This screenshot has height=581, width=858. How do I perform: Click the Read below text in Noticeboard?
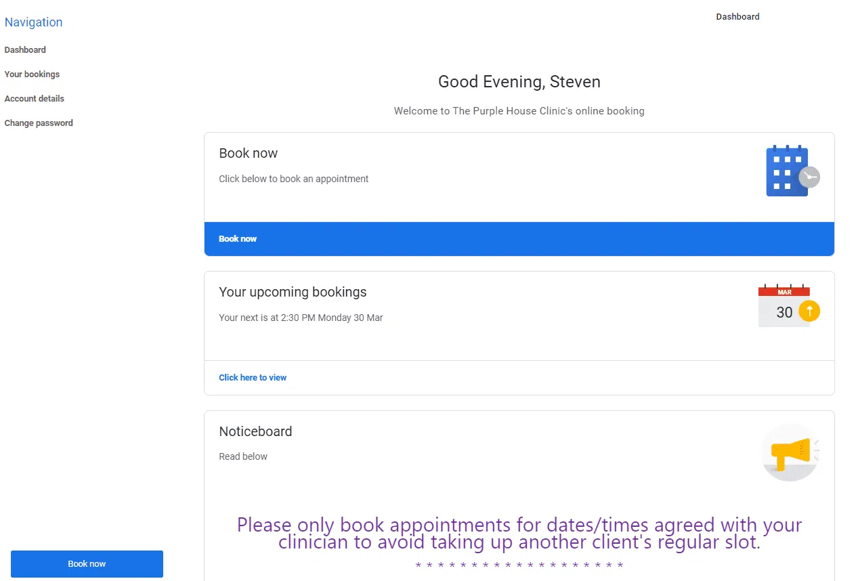(243, 456)
